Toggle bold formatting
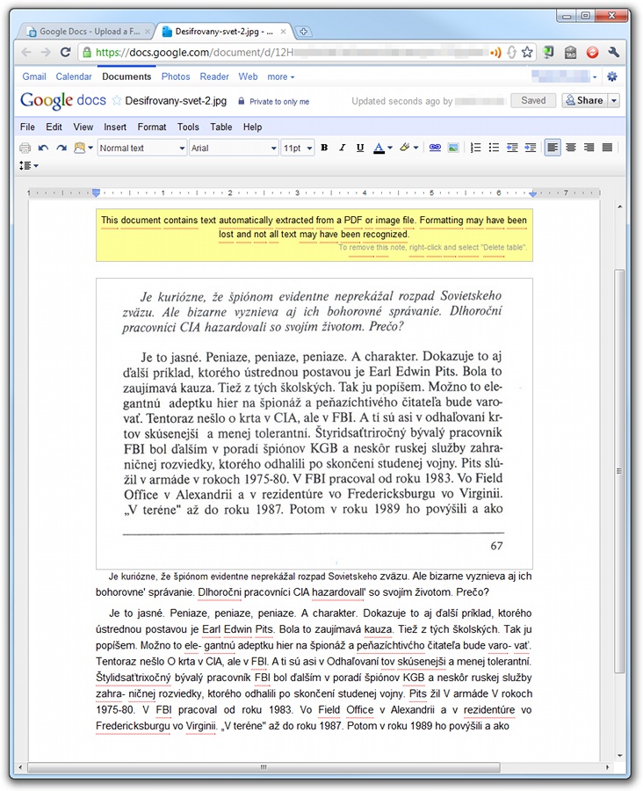This screenshot has height=791, width=643. 324,149
